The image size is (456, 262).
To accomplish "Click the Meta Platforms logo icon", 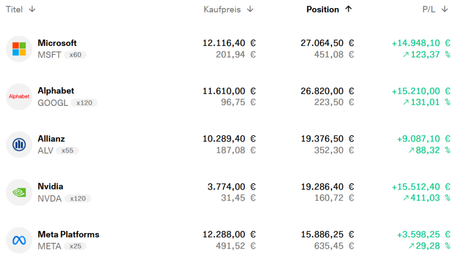I will point(19,240).
